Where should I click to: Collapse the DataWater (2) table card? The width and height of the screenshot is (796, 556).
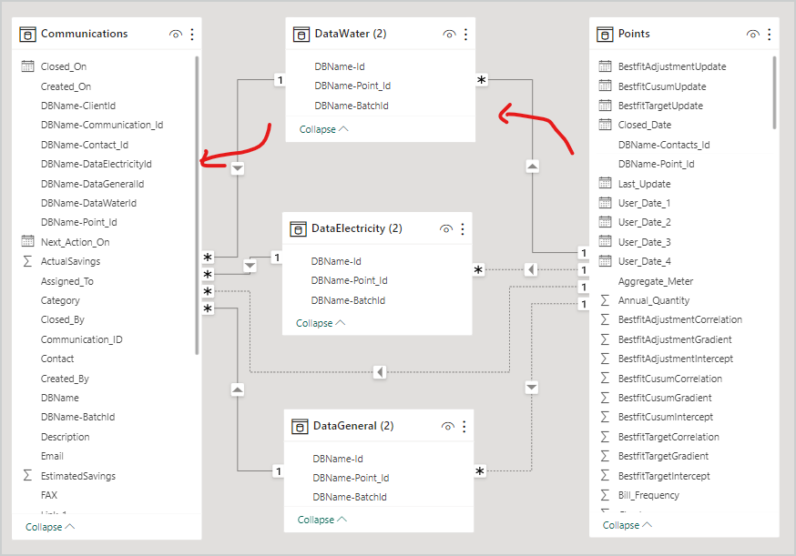click(323, 129)
